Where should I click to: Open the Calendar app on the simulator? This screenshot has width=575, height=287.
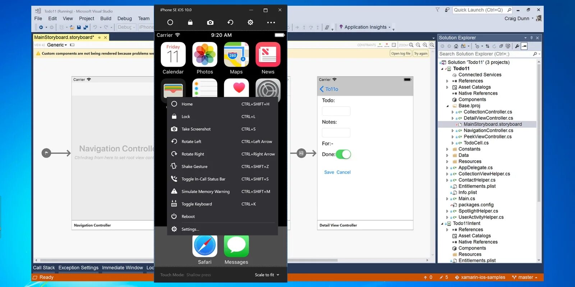coord(173,55)
